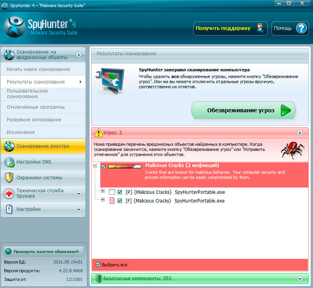Select the [F] SpyHunterPortable.exe file row
The image size is (313, 288).
tap(199, 201)
